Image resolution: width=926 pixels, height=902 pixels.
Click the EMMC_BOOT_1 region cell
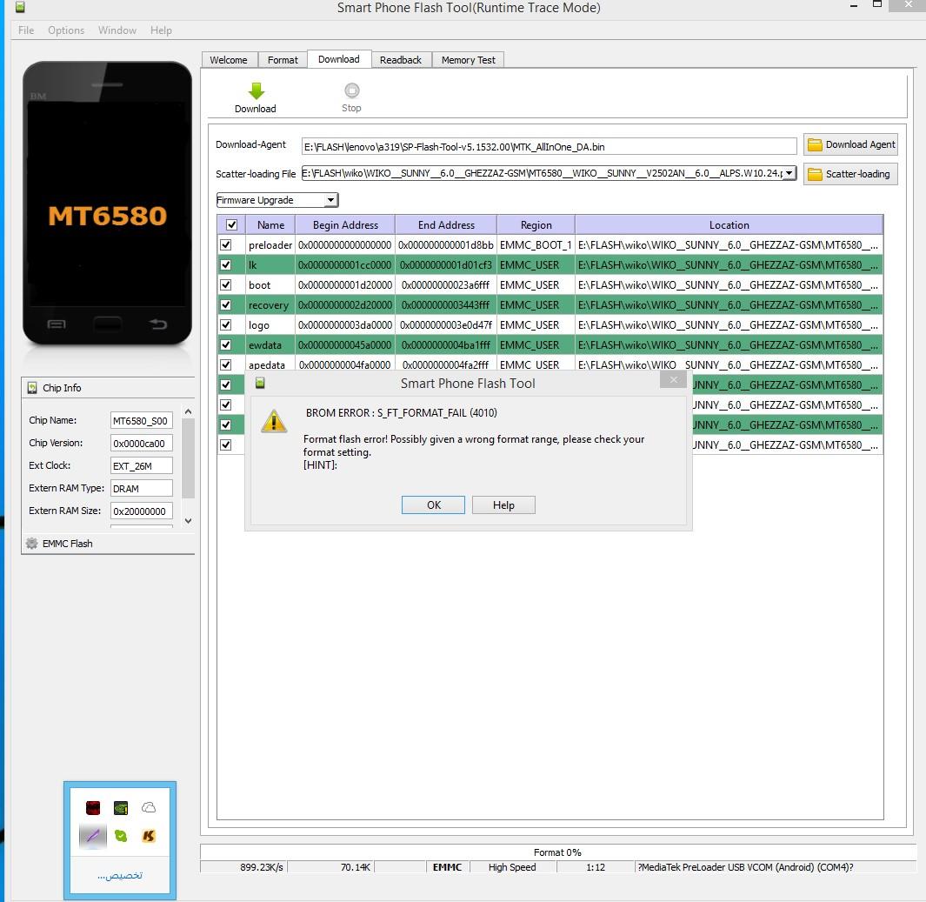pyautogui.click(x=536, y=244)
